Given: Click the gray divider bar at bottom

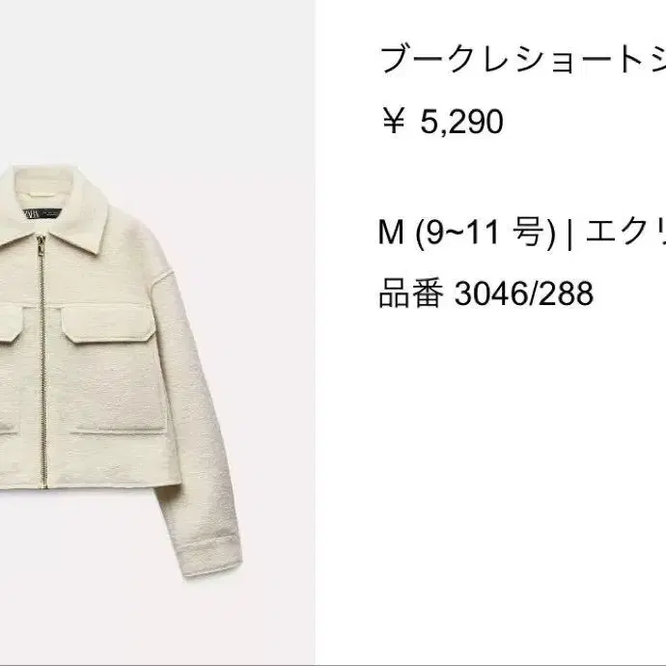Looking at the screenshot, I should pyautogui.click(x=333, y=665).
